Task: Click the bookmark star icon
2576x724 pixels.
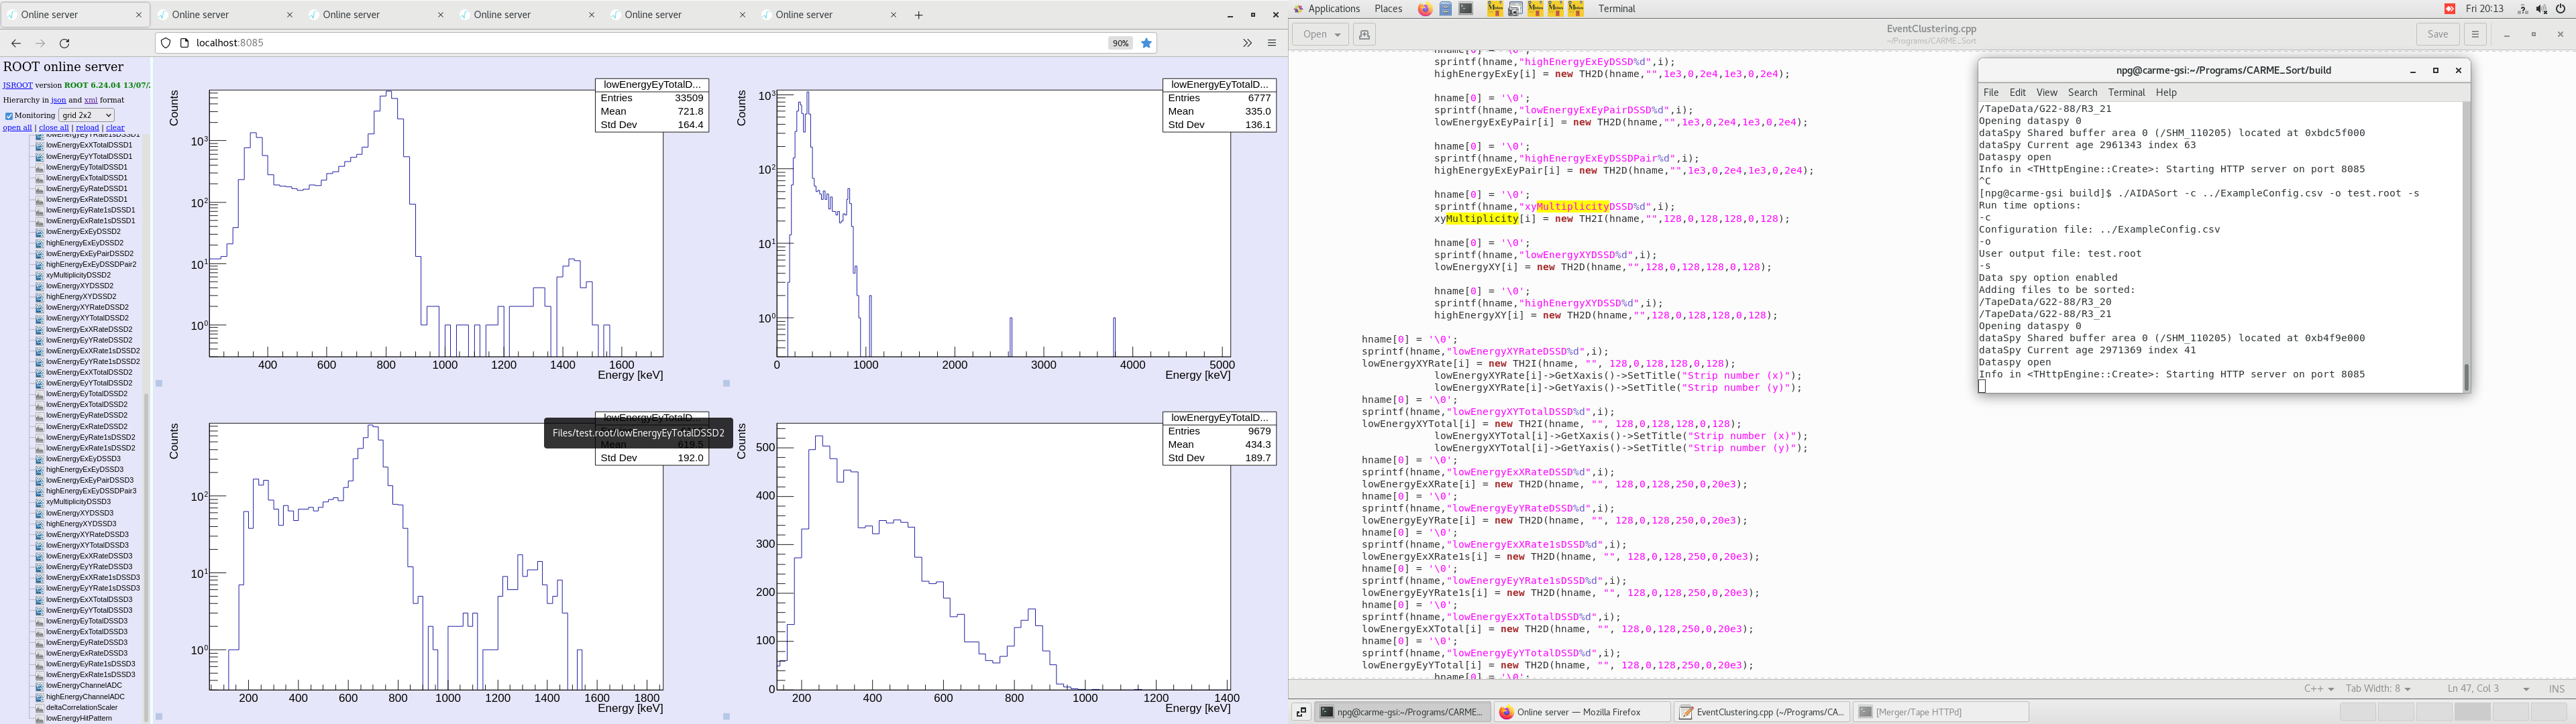Action: click(x=1147, y=43)
